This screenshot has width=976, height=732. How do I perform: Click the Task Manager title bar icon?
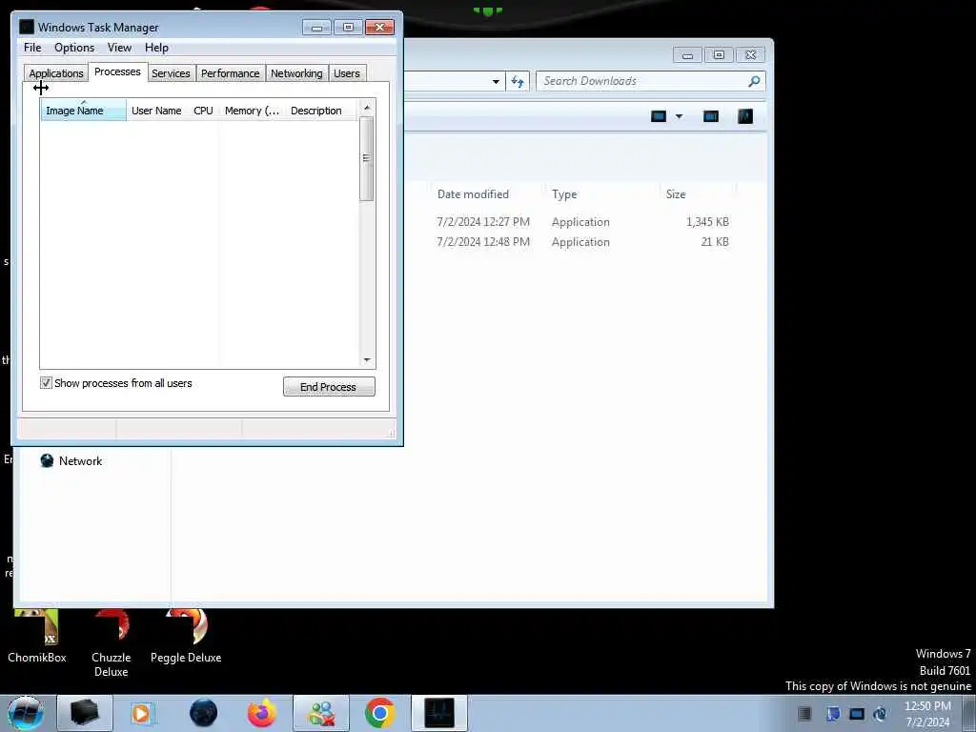[26, 27]
